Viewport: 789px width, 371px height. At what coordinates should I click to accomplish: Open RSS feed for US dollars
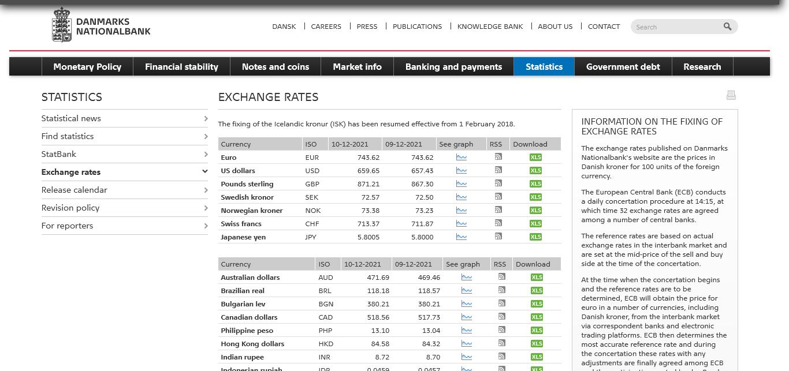click(x=498, y=170)
